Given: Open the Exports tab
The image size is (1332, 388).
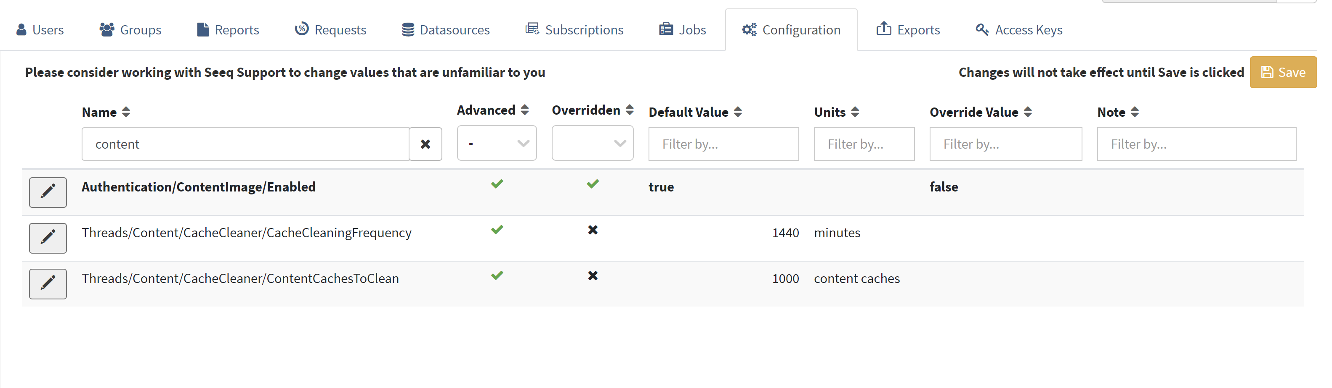Looking at the screenshot, I should point(908,30).
